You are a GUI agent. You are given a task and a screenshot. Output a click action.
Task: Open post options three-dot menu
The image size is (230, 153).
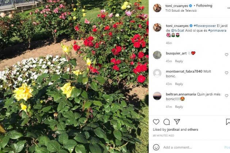229,8
